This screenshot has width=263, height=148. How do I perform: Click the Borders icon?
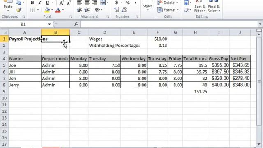pyautogui.click(x=33, y=10)
